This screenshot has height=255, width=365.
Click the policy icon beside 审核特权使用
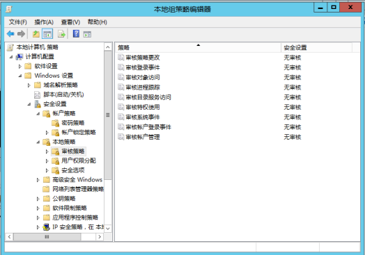(121, 107)
